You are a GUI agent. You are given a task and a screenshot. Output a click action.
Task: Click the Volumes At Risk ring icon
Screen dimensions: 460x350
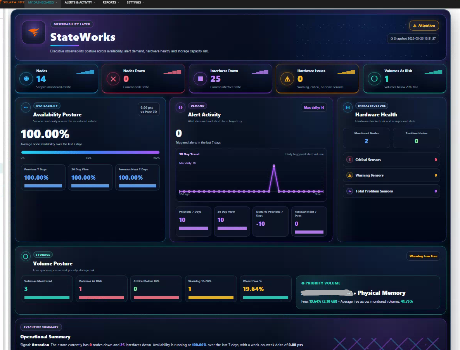click(374, 79)
